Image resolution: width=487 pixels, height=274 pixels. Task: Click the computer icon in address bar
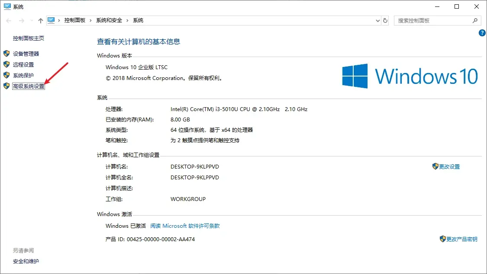point(51,20)
